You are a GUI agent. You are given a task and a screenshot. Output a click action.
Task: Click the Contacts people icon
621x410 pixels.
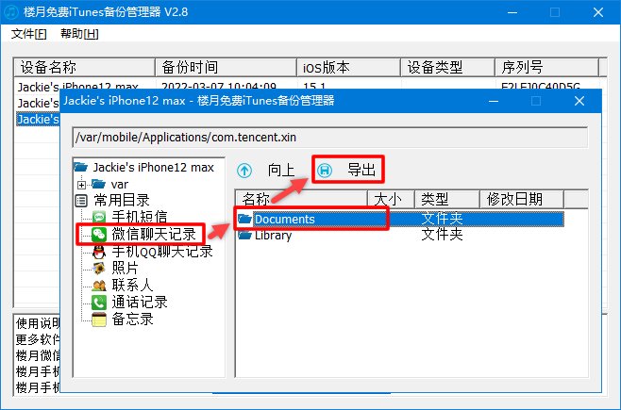tap(99, 286)
